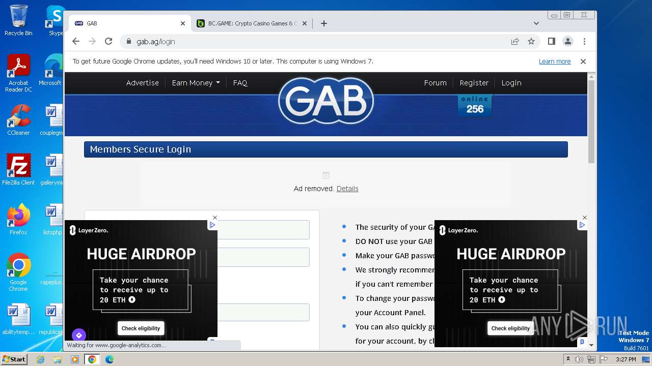Open CCleaner desktop icon
Screen dimensions: 652x366
18,120
